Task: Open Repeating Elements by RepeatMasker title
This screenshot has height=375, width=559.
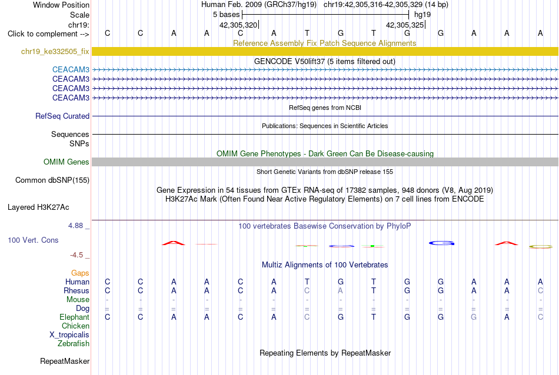Action: 325,353
